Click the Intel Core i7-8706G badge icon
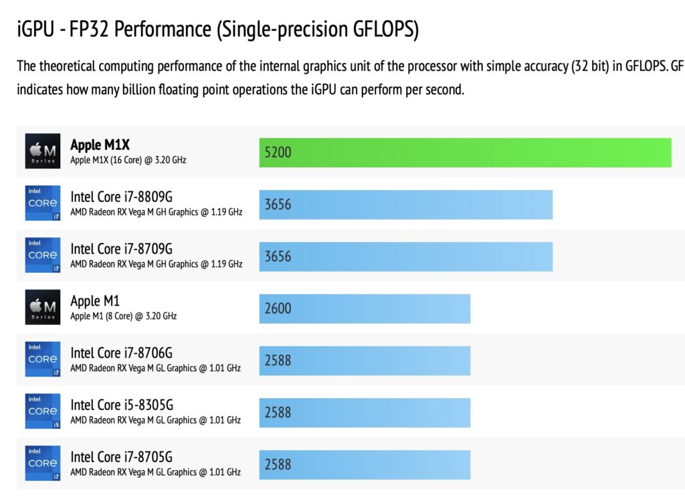Viewport: 685px width, 501px height. pos(43,359)
